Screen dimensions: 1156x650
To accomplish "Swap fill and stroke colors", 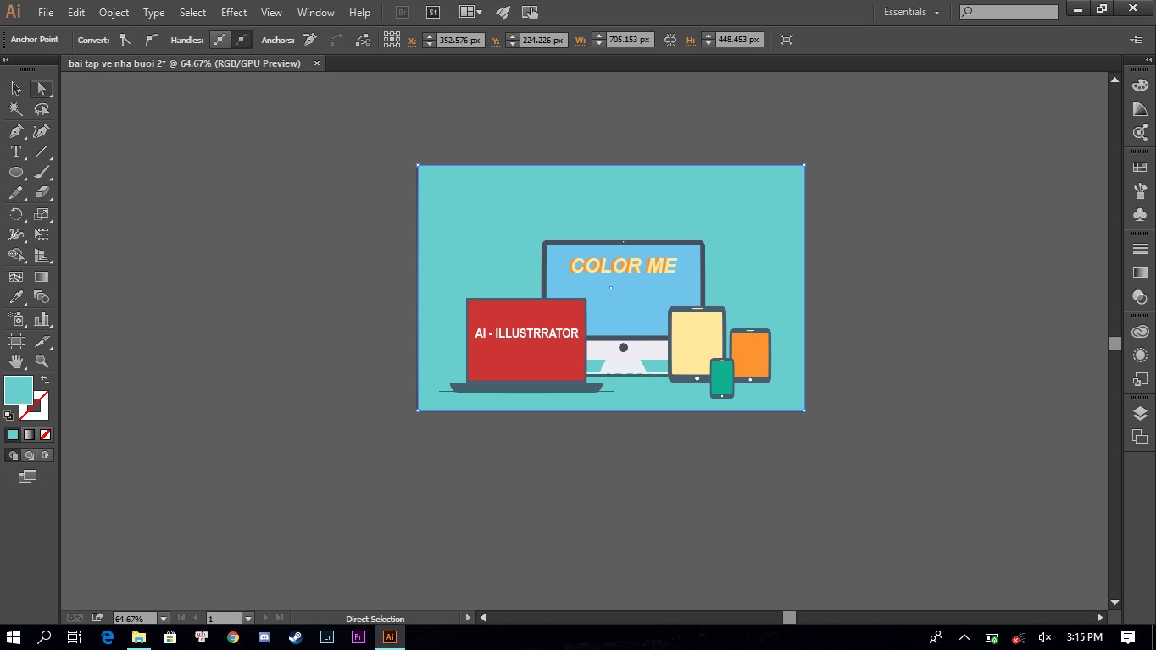I will 45,381.
